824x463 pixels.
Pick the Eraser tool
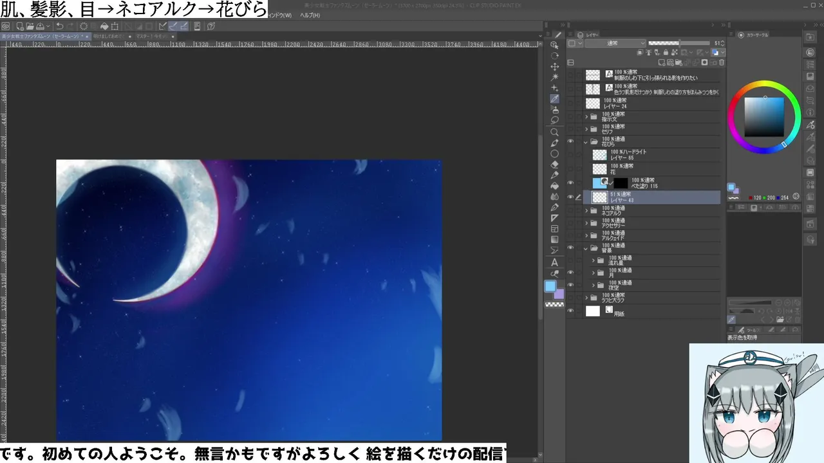click(554, 165)
